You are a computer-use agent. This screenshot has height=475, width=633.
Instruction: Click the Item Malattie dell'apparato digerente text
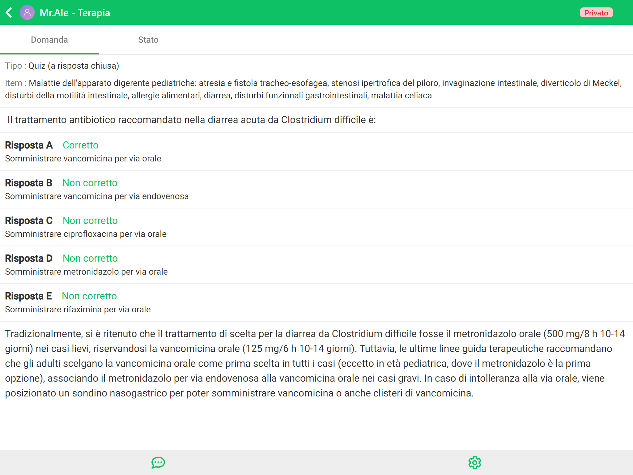coord(313,89)
